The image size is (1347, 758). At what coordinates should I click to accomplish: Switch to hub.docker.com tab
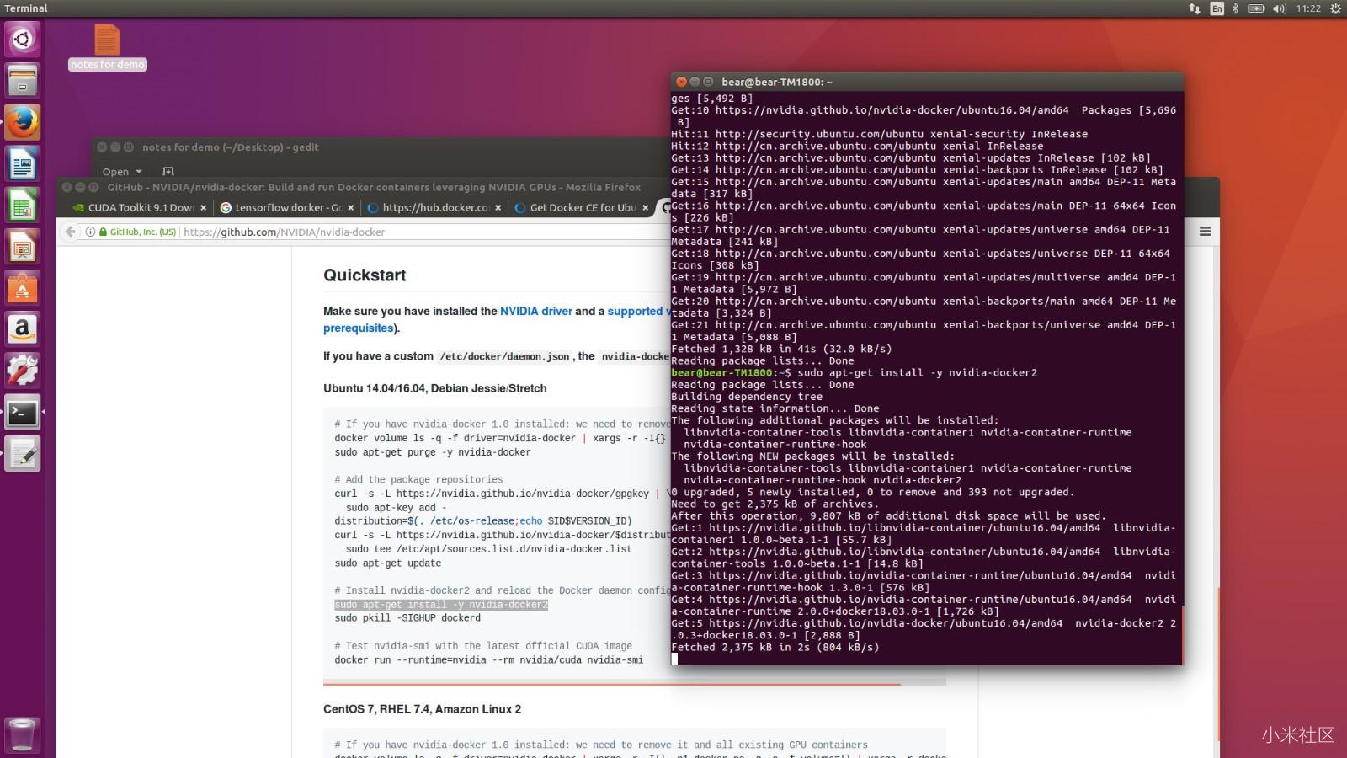click(434, 207)
